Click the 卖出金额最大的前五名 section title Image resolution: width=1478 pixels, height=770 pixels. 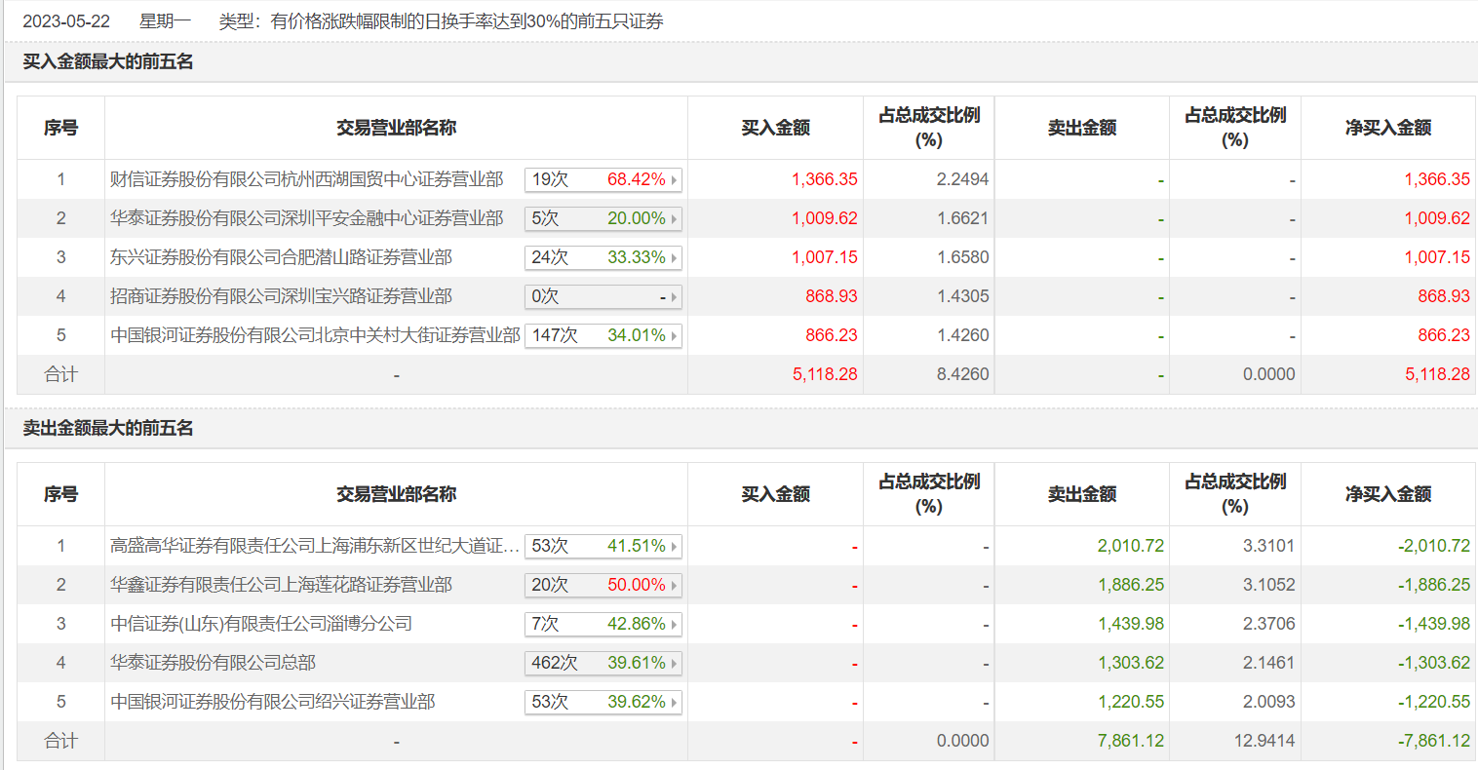coord(108,428)
